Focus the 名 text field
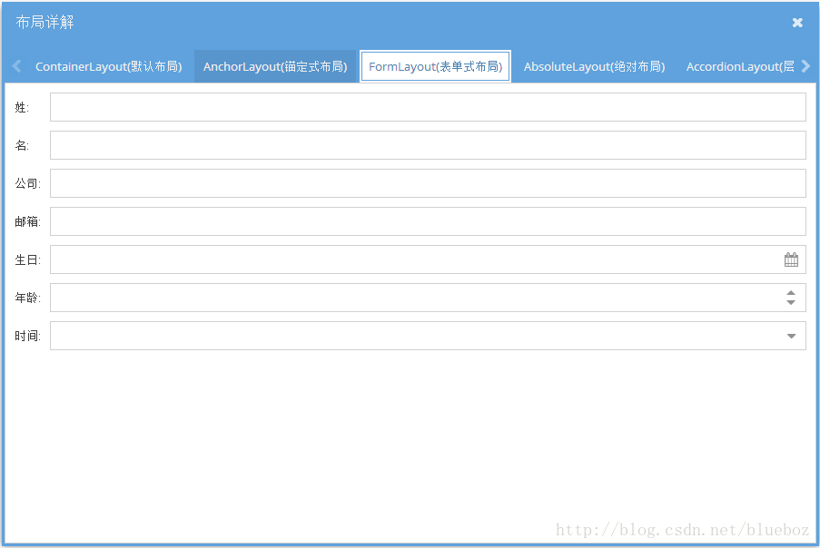 pyautogui.click(x=428, y=145)
